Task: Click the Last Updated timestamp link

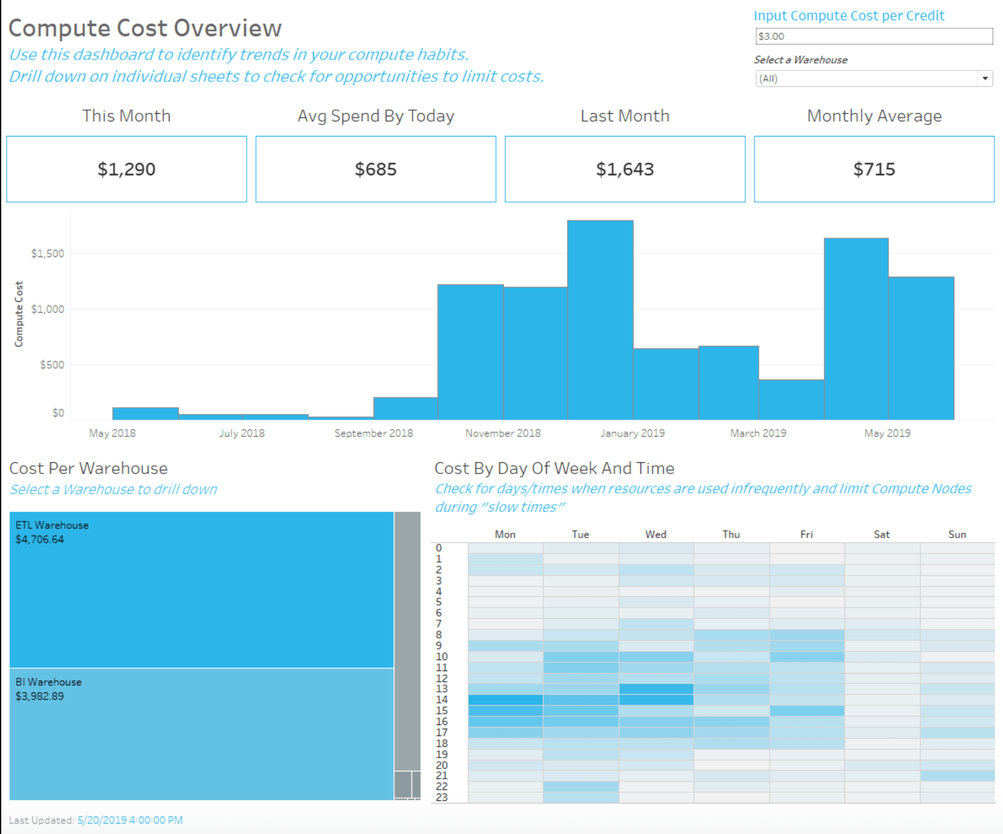Action: point(129,820)
